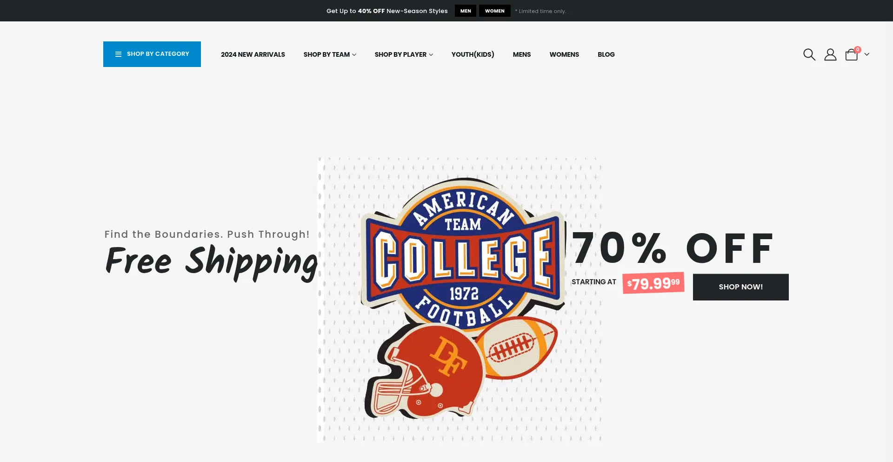Select the Mens navigation link
Image resolution: width=893 pixels, height=462 pixels.
pos(522,54)
